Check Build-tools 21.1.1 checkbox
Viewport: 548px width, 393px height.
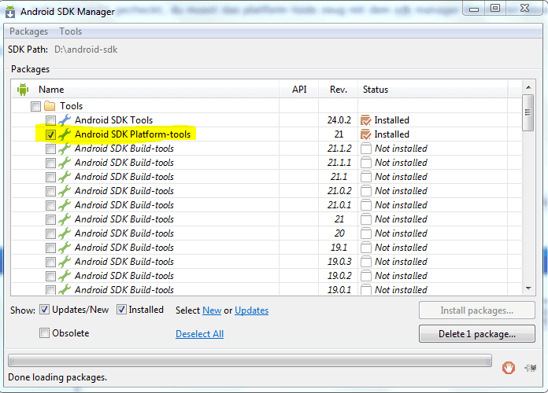[50, 163]
